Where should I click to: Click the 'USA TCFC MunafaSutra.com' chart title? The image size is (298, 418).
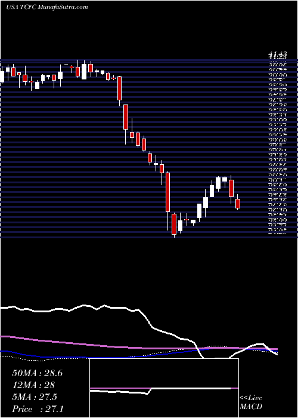pos(47,7)
